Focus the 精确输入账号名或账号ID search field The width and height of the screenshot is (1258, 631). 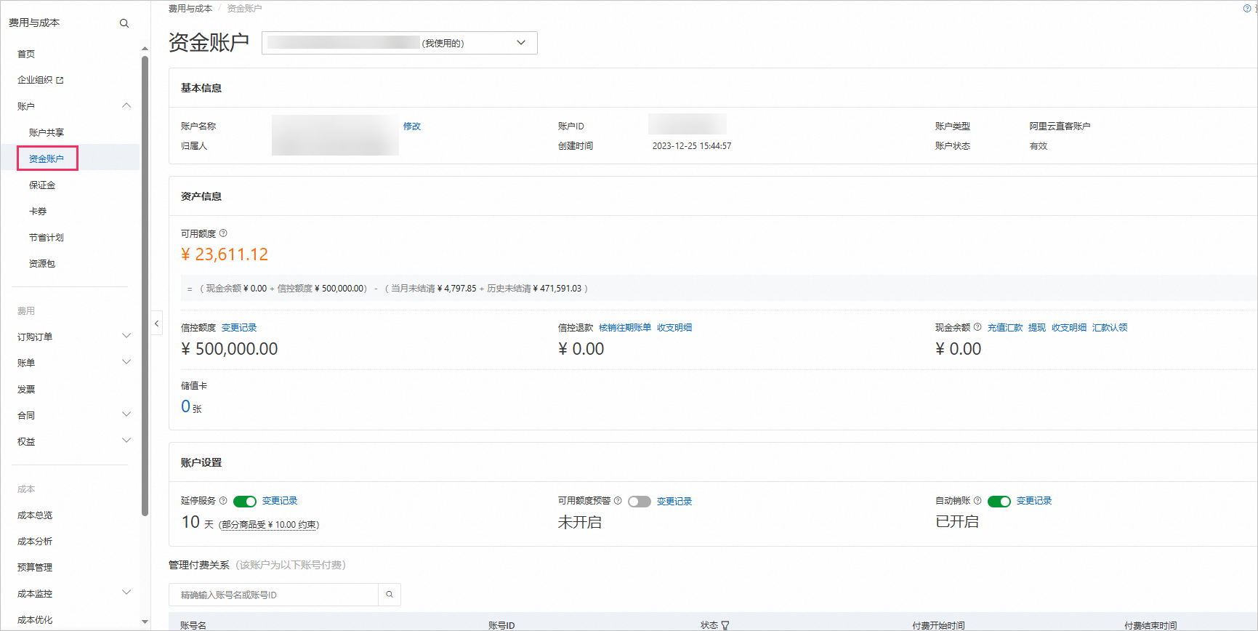pos(273,595)
